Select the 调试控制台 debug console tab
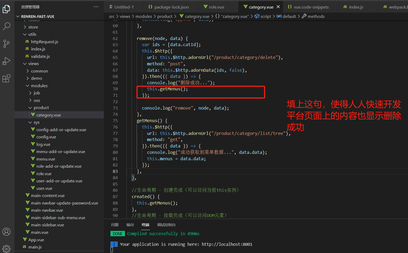Viewport: 408px width, 253px height. click(166, 225)
